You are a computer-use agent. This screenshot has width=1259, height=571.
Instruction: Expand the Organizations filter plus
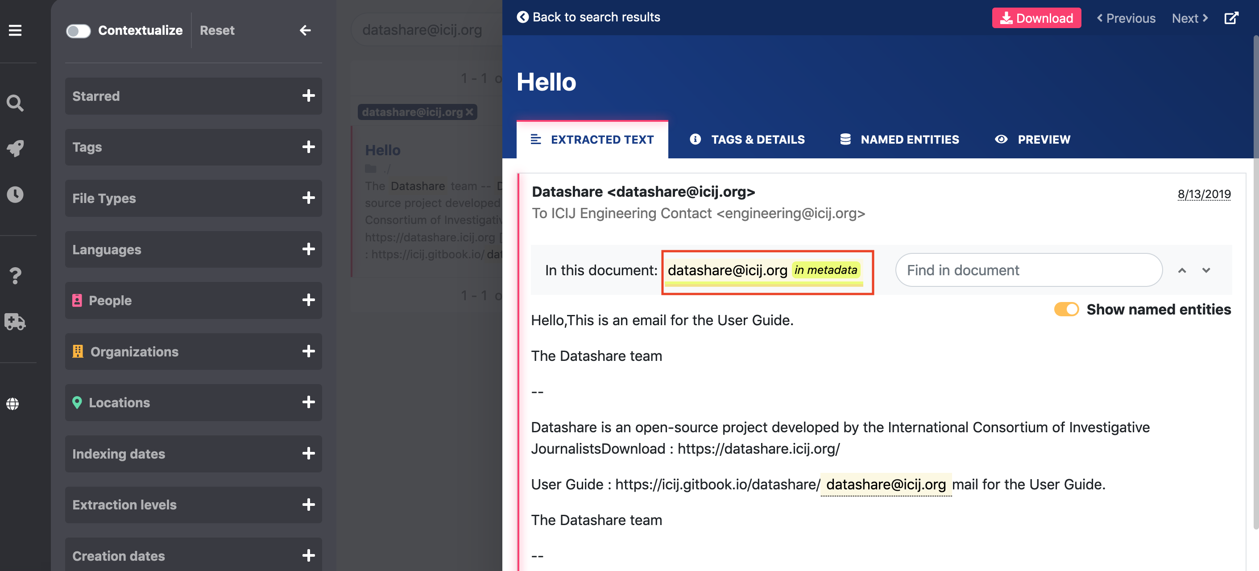pos(308,351)
